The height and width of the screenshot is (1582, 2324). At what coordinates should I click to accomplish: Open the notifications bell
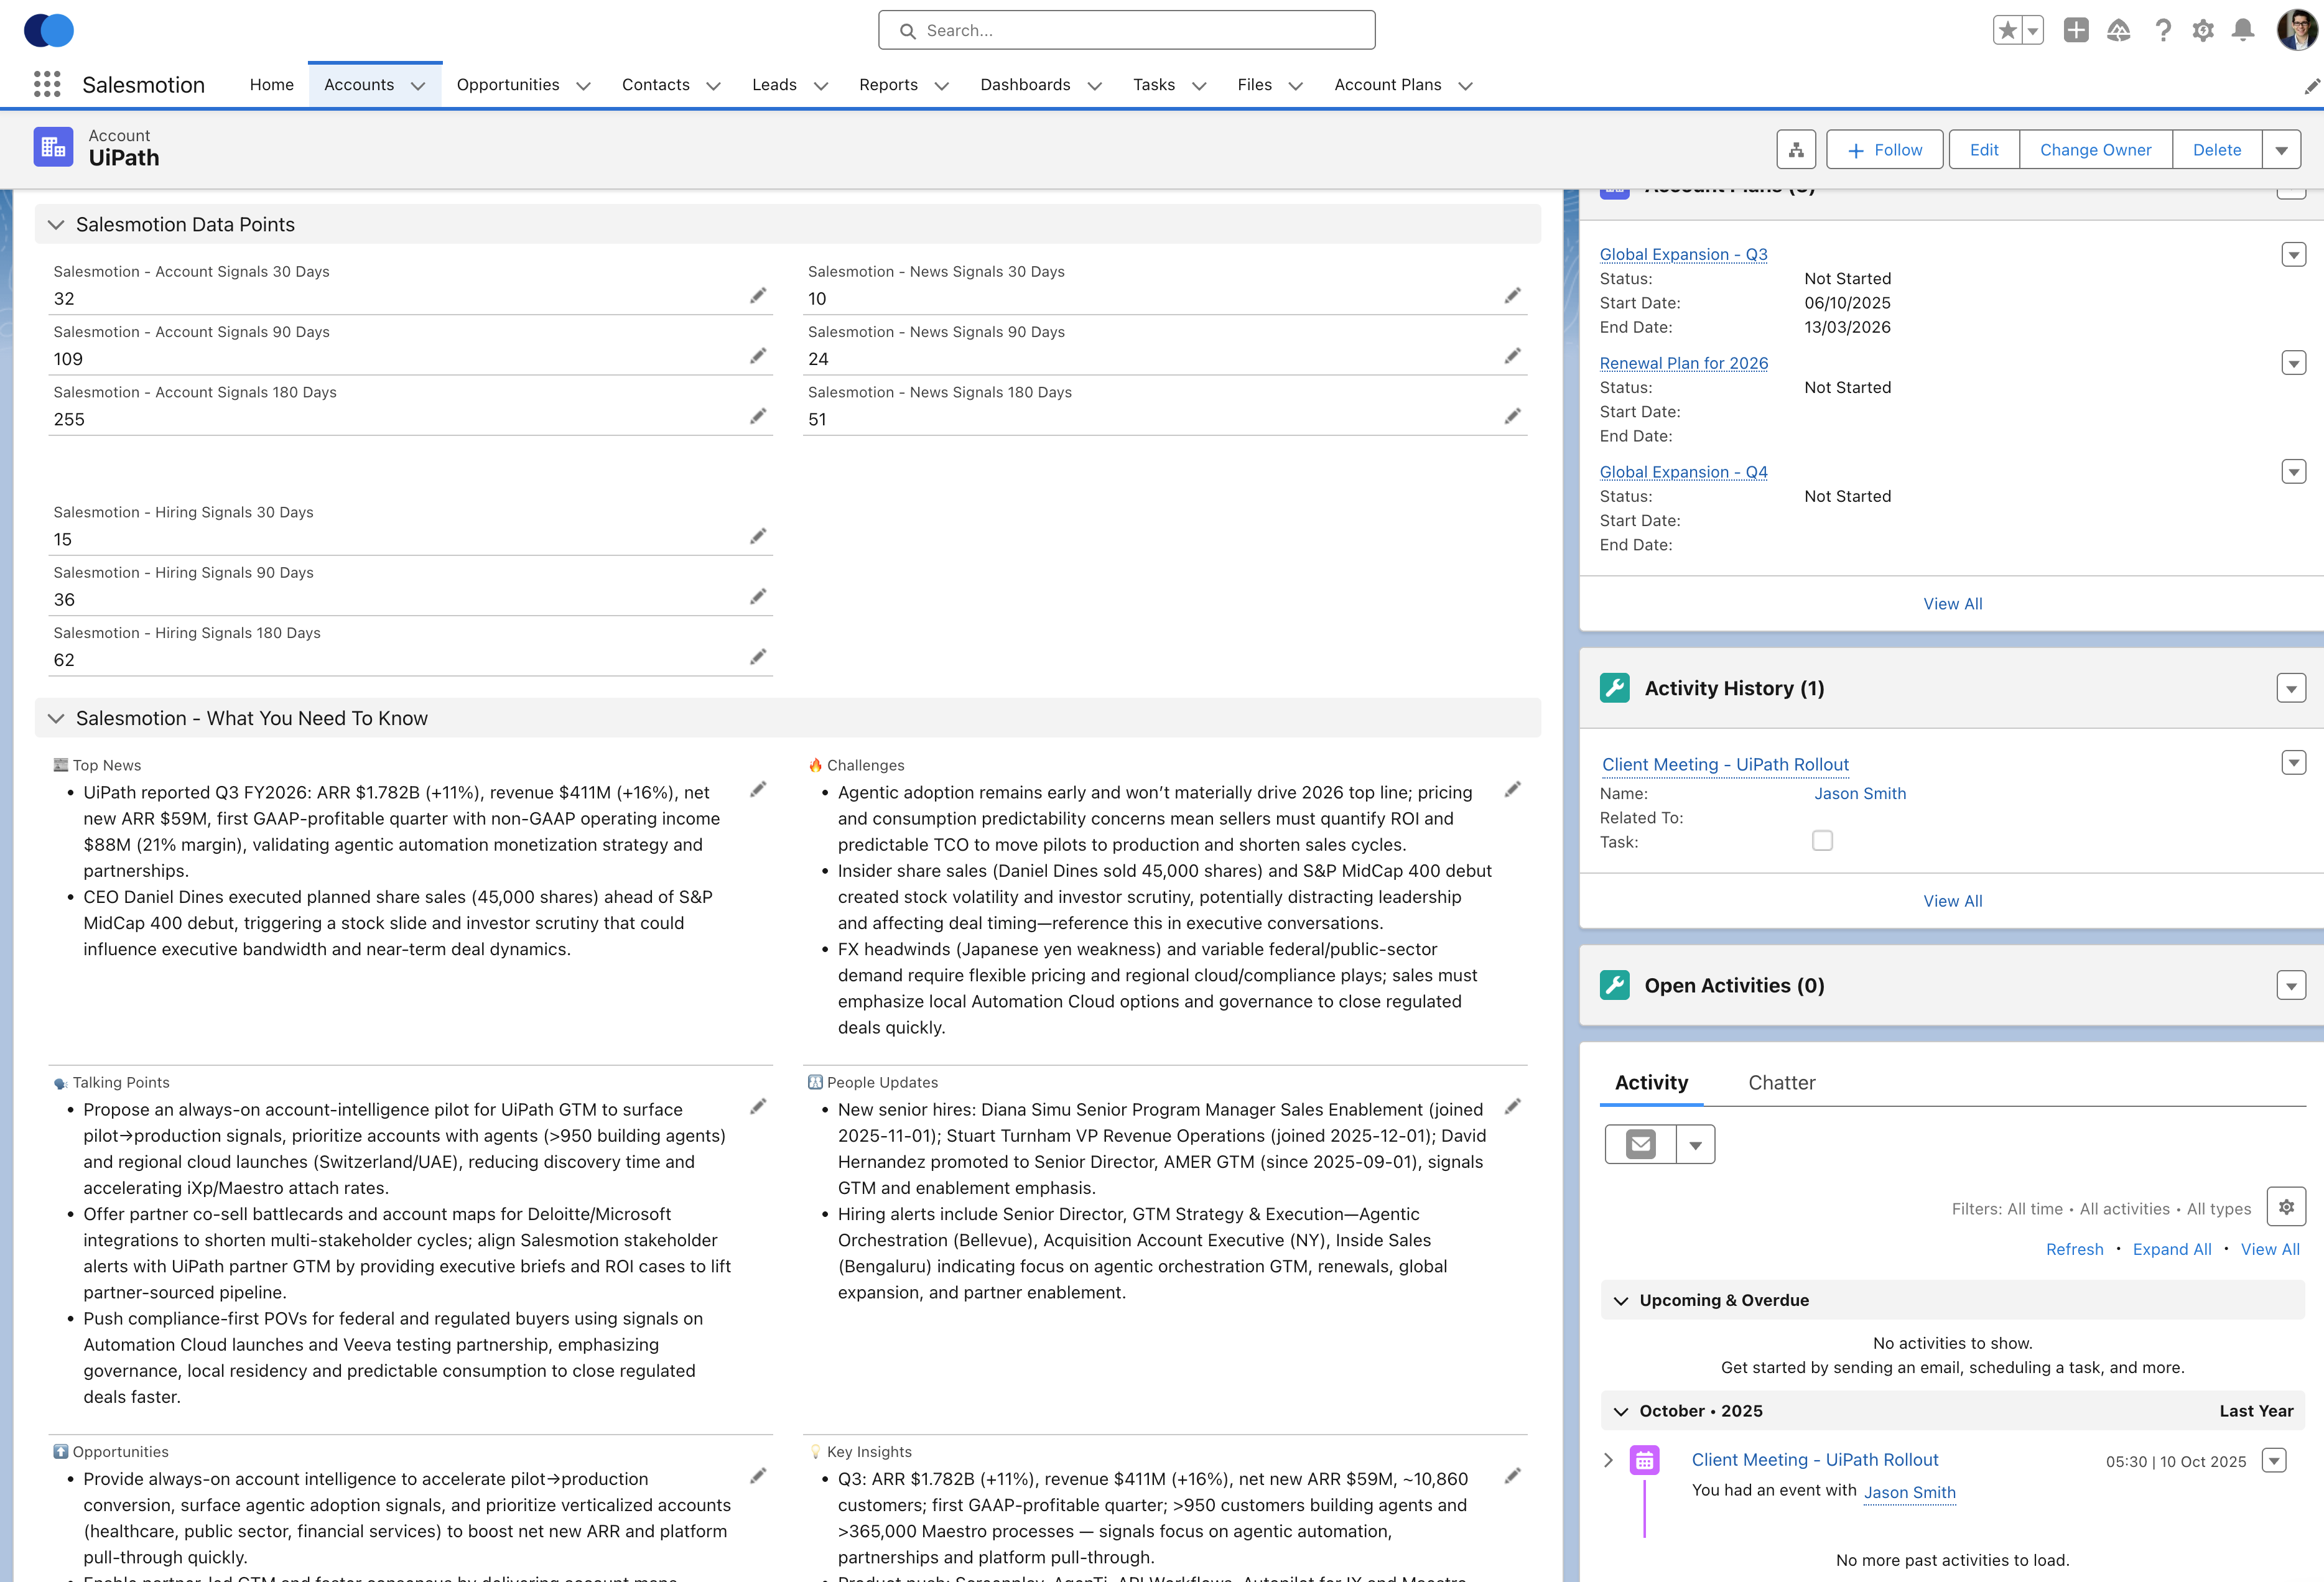click(x=2243, y=31)
